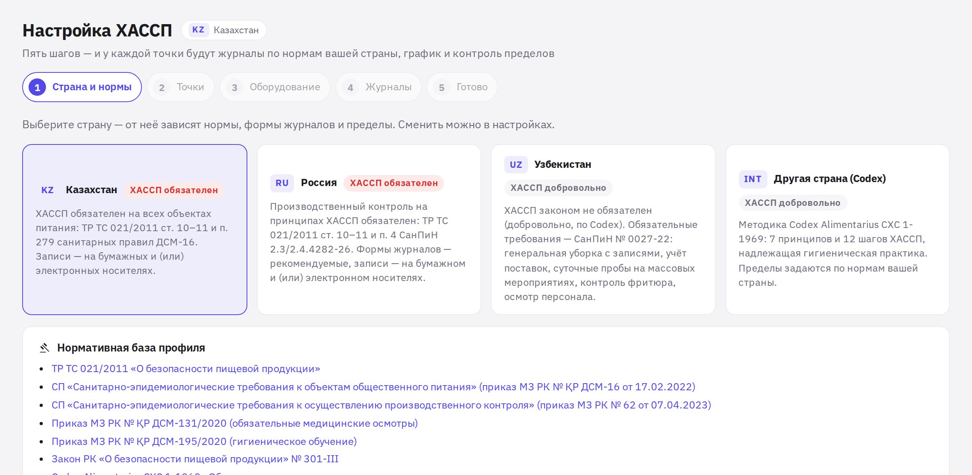The height and width of the screenshot is (475, 972).
Task: Choose the Узбекистан country card
Action: (x=603, y=230)
